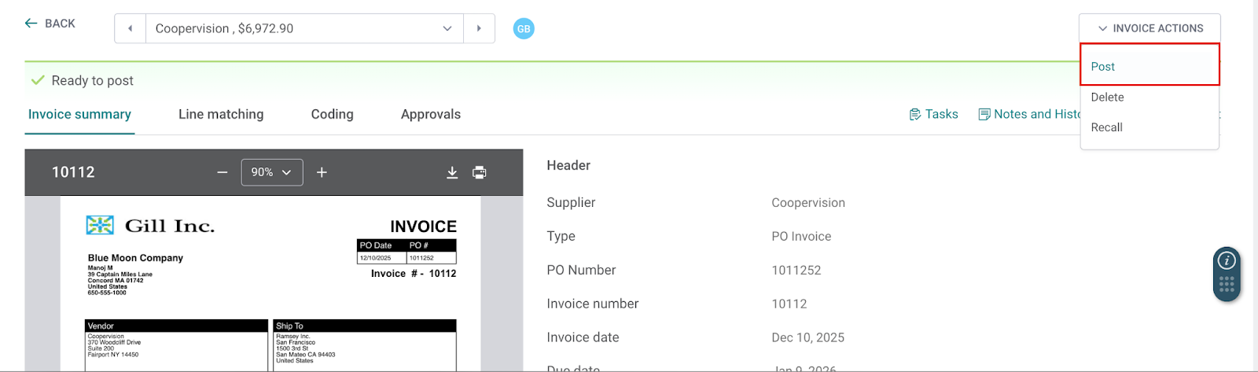Go to previous invoice with left arrow
The height and width of the screenshot is (372, 1258).
coord(131,28)
